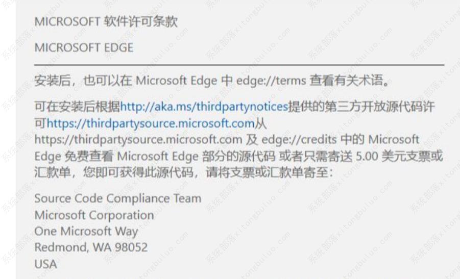Click the 提供的第三方开放源代码许 text

tap(362, 107)
